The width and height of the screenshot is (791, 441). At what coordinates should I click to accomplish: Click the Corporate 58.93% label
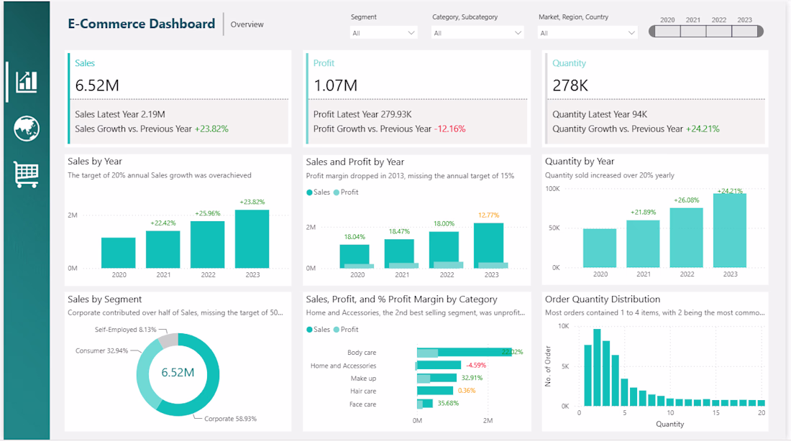tap(230, 419)
